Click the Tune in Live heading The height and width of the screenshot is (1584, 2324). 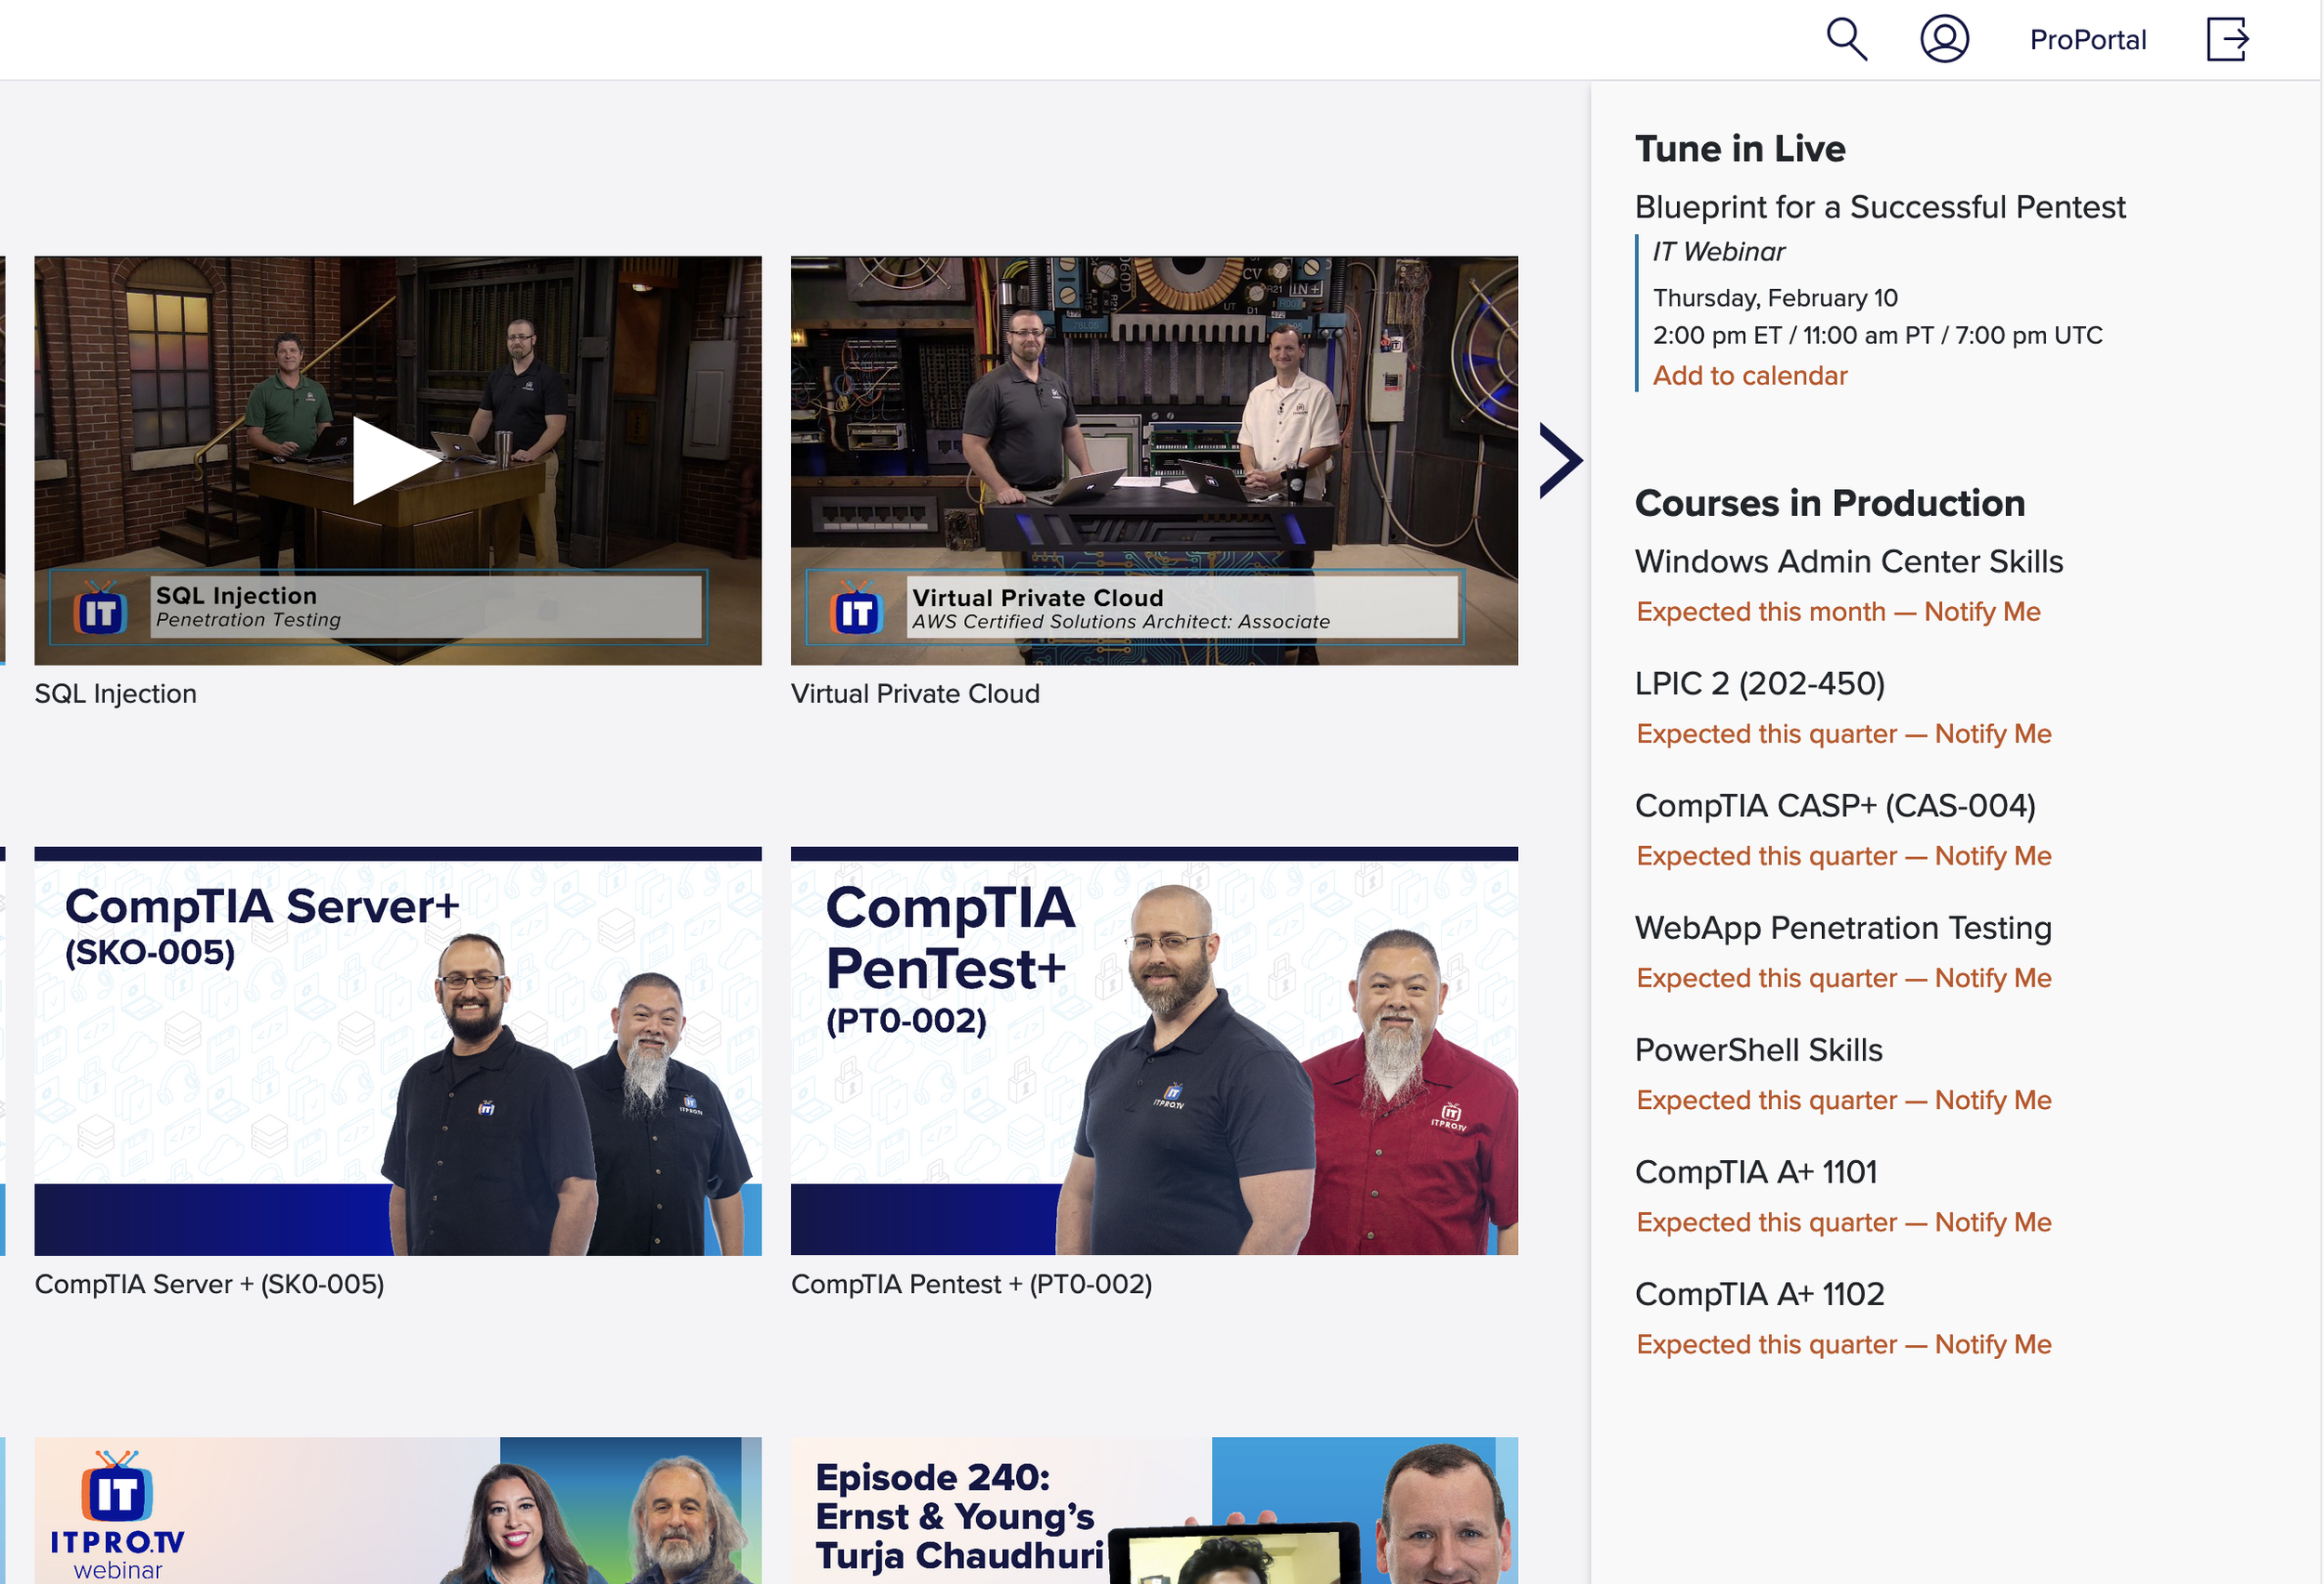tap(1740, 149)
